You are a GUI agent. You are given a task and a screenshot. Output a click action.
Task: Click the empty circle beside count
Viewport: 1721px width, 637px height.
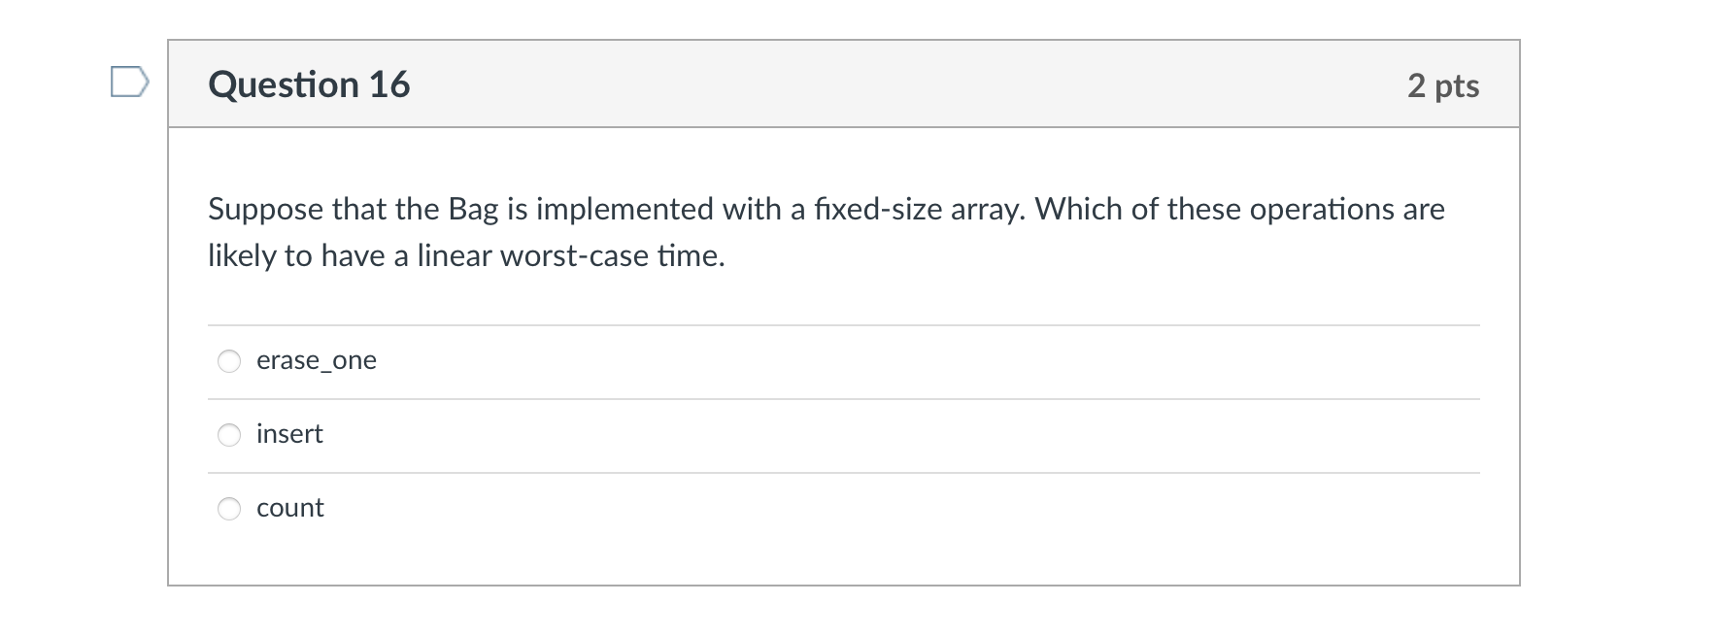click(228, 508)
